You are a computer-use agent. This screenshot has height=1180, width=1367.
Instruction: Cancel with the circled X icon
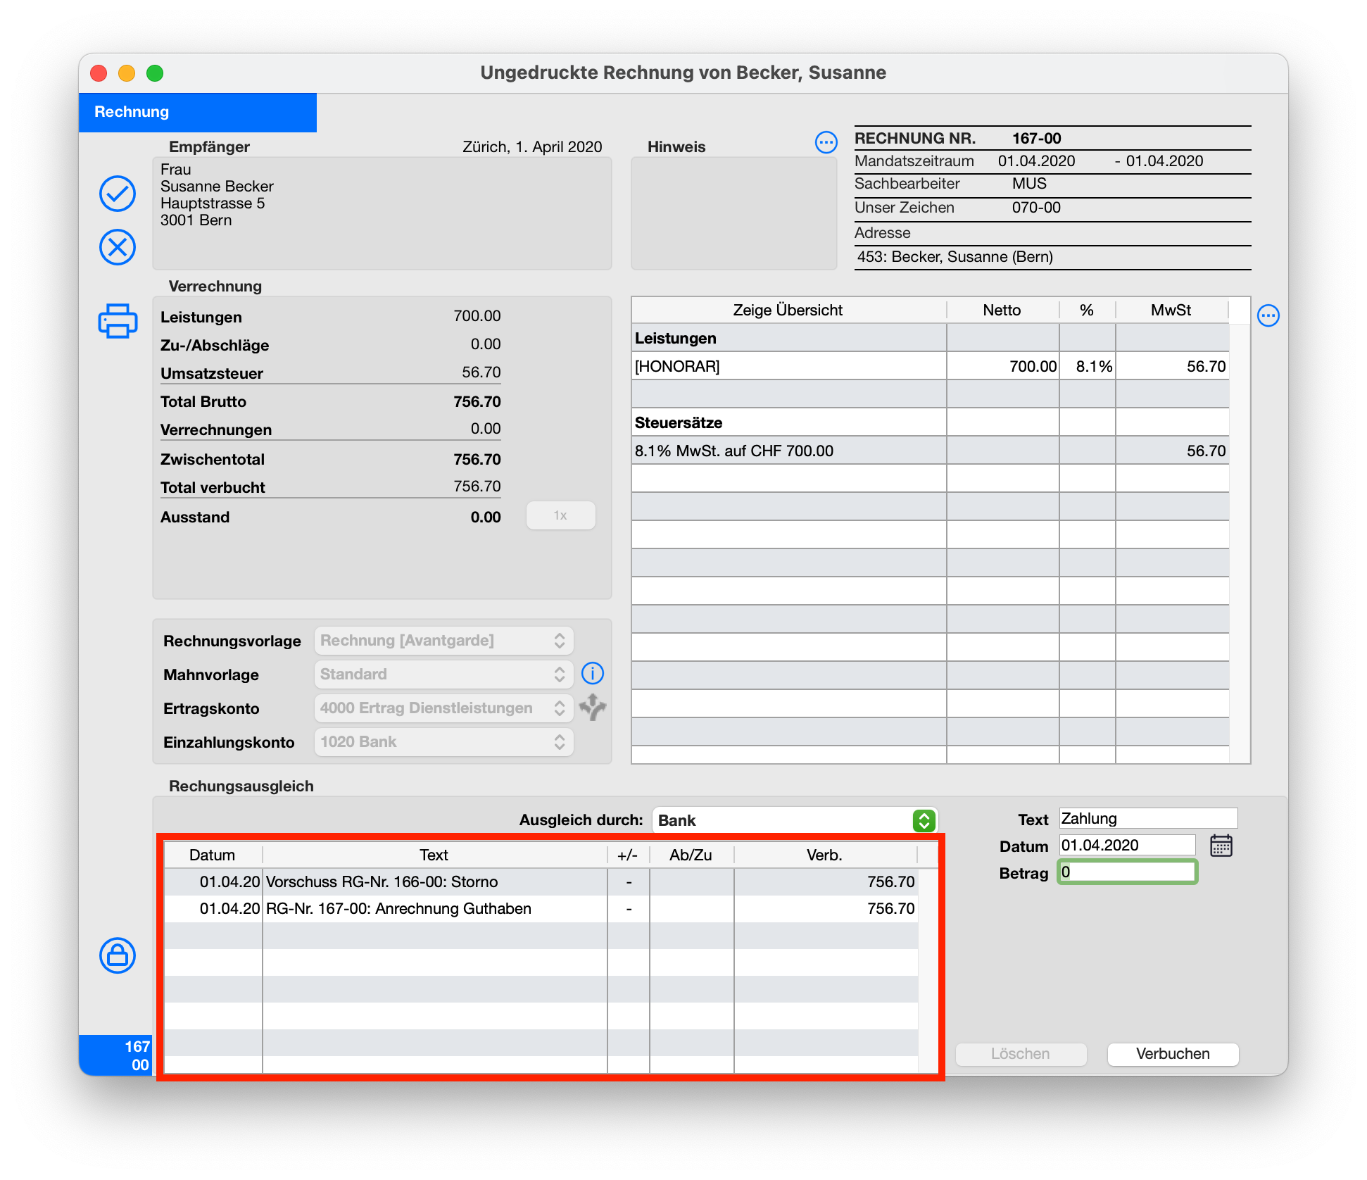(x=118, y=247)
